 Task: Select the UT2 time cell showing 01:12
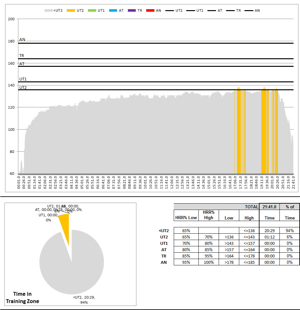point(269,237)
